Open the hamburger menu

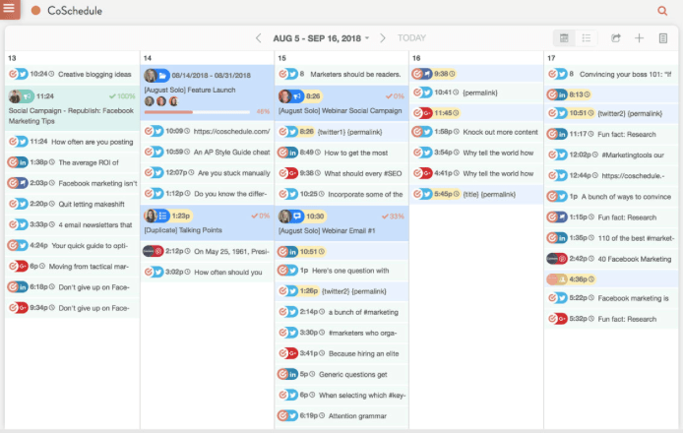point(9,8)
